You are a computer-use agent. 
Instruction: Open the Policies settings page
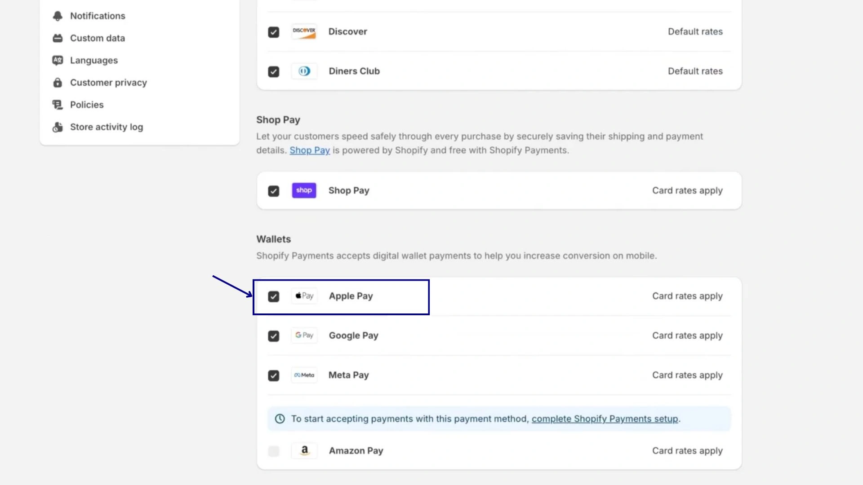point(87,105)
